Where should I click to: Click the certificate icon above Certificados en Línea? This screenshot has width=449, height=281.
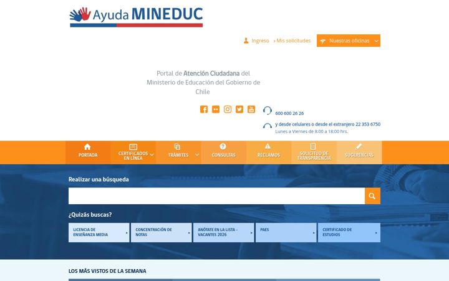(133, 147)
